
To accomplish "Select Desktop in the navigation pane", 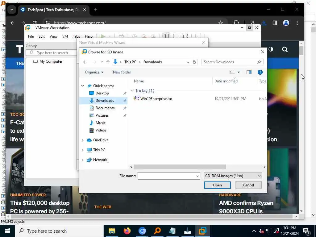I will (102, 93).
